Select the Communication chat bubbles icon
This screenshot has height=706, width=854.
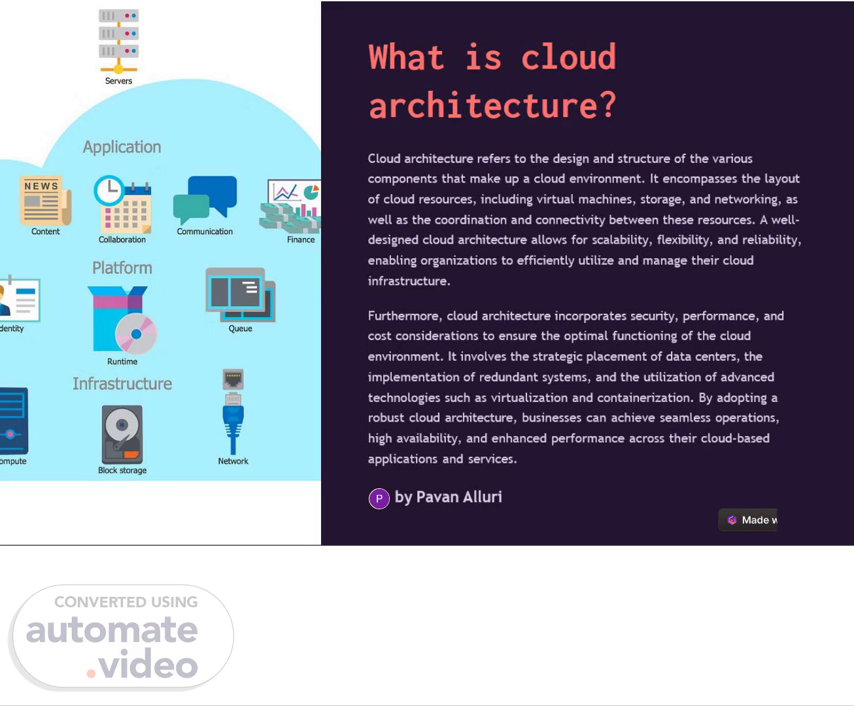point(205,200)
